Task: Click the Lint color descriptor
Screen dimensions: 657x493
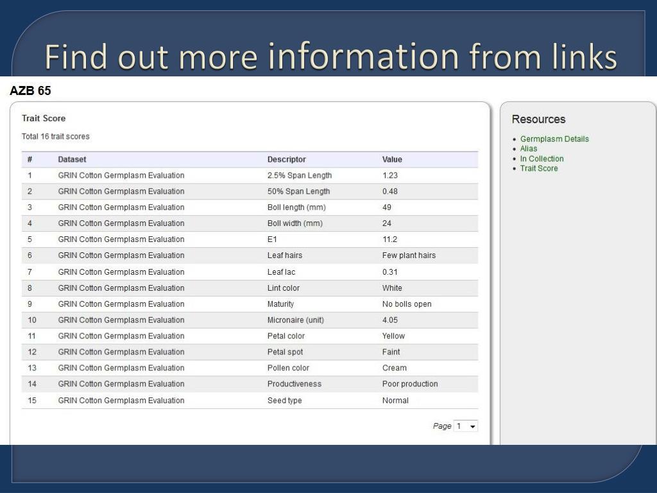Action: (x=284, y=288)
